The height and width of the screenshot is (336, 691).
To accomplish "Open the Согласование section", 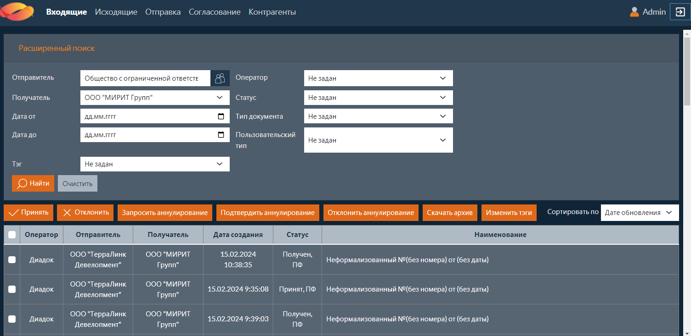I will pos(215,12).
